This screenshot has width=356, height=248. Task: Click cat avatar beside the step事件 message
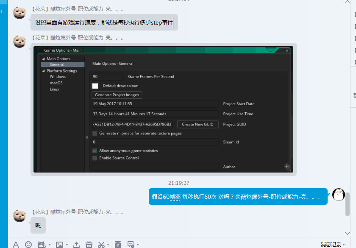(19, 13)
